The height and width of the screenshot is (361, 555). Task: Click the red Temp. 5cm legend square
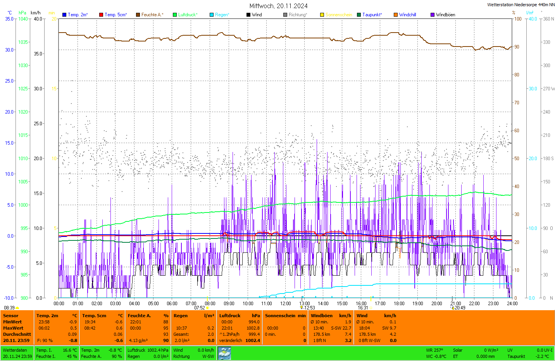tap(101, 15)
